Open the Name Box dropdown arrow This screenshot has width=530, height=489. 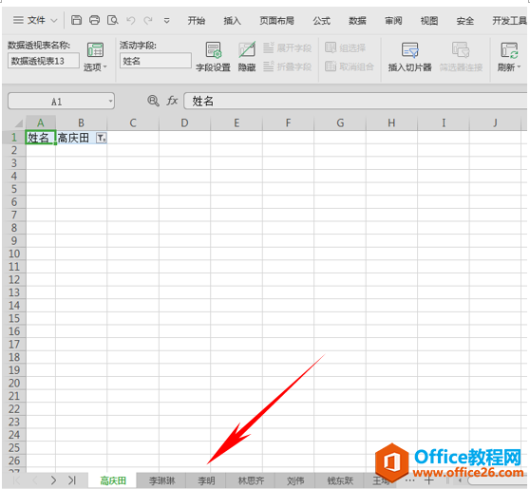tap(110, 101)
